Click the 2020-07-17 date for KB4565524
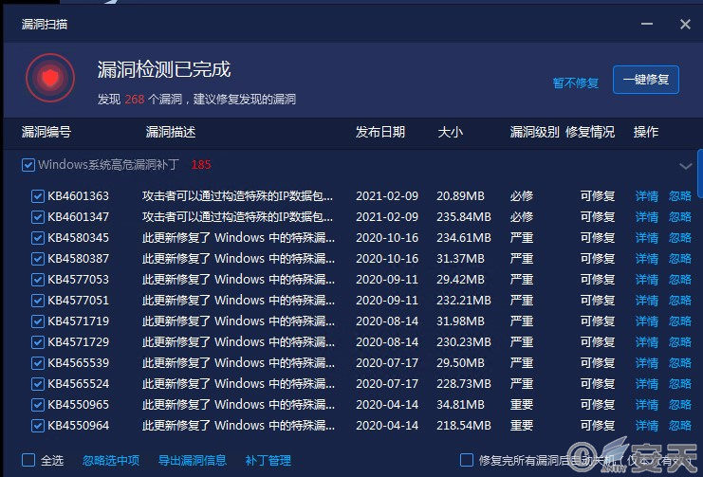 tap(387, 384)
